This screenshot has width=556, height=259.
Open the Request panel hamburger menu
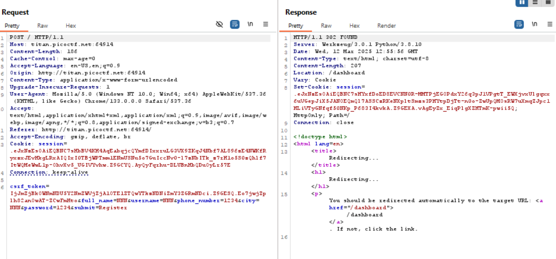tap(266, 24)
